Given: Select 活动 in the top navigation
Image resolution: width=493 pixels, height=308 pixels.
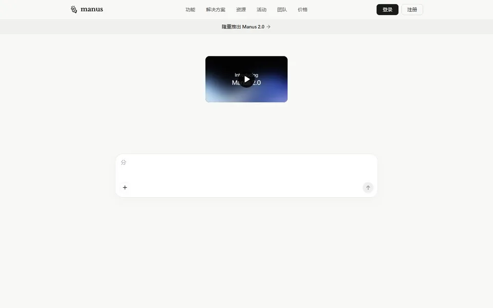Looking at the screenshot, I should pyautogui.click(x=261, y=10).
